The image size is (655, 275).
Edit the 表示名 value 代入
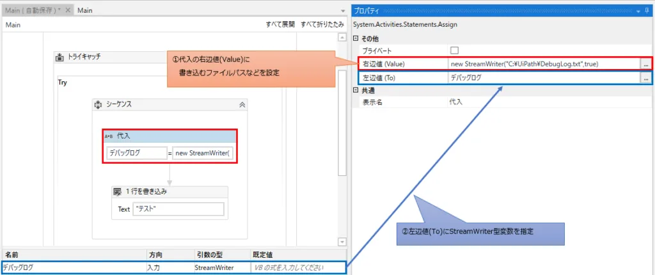[x=549, y=102]
